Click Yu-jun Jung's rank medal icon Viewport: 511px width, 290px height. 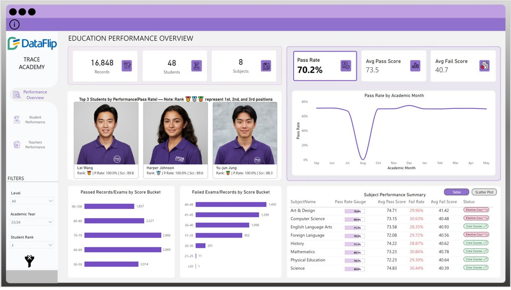tap(228, 173)
